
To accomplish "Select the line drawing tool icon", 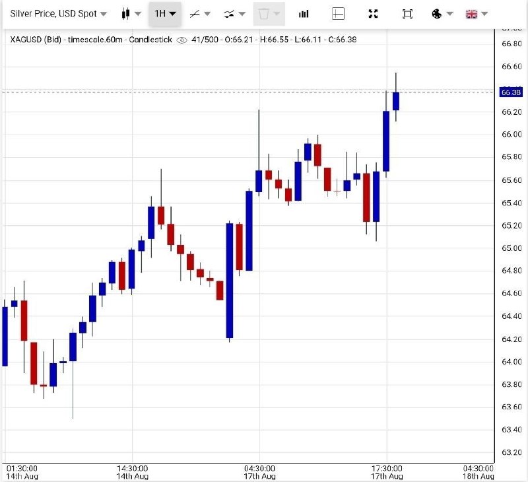I will click(x=195, y=14).
